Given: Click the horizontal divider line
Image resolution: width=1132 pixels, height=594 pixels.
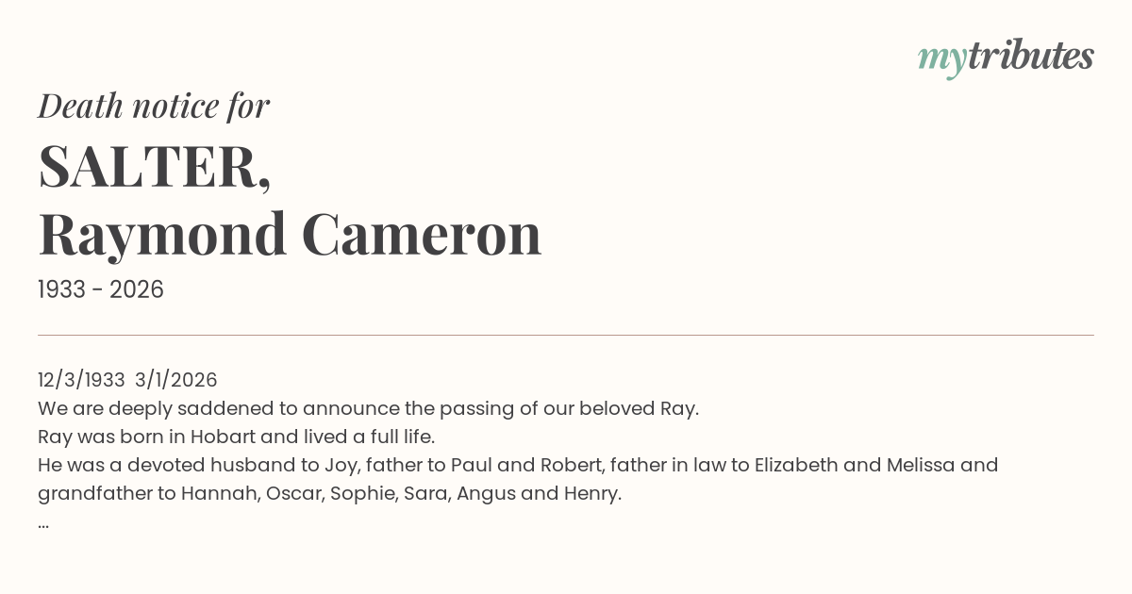Looking at the screenshot, I should (566, 335).
